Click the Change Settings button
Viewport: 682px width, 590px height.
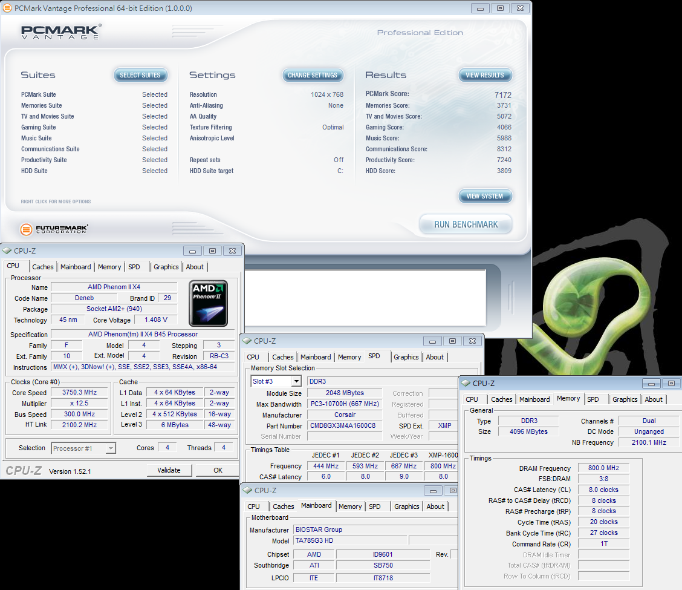click(x=313, y=75)
